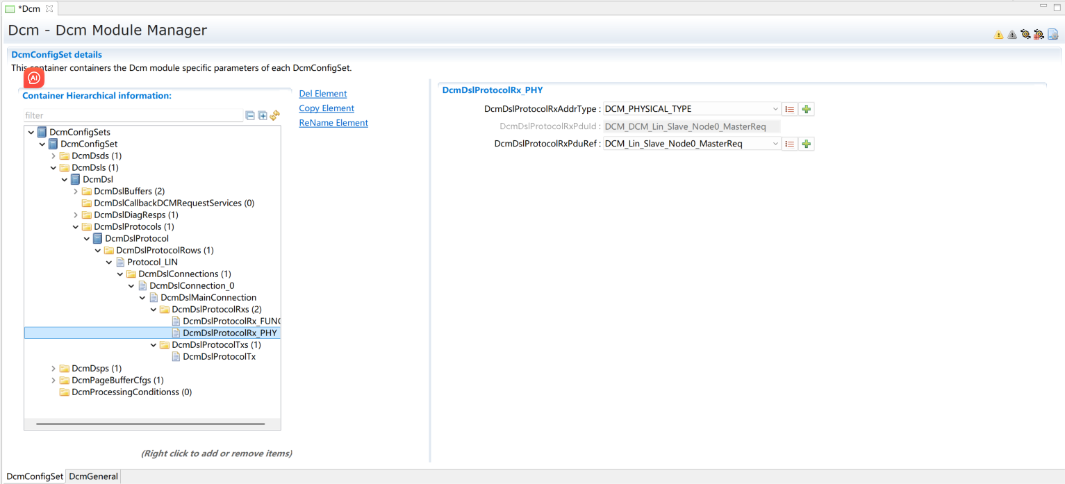Click the yellow warning triangle toolbar icon

click(998, 34)
